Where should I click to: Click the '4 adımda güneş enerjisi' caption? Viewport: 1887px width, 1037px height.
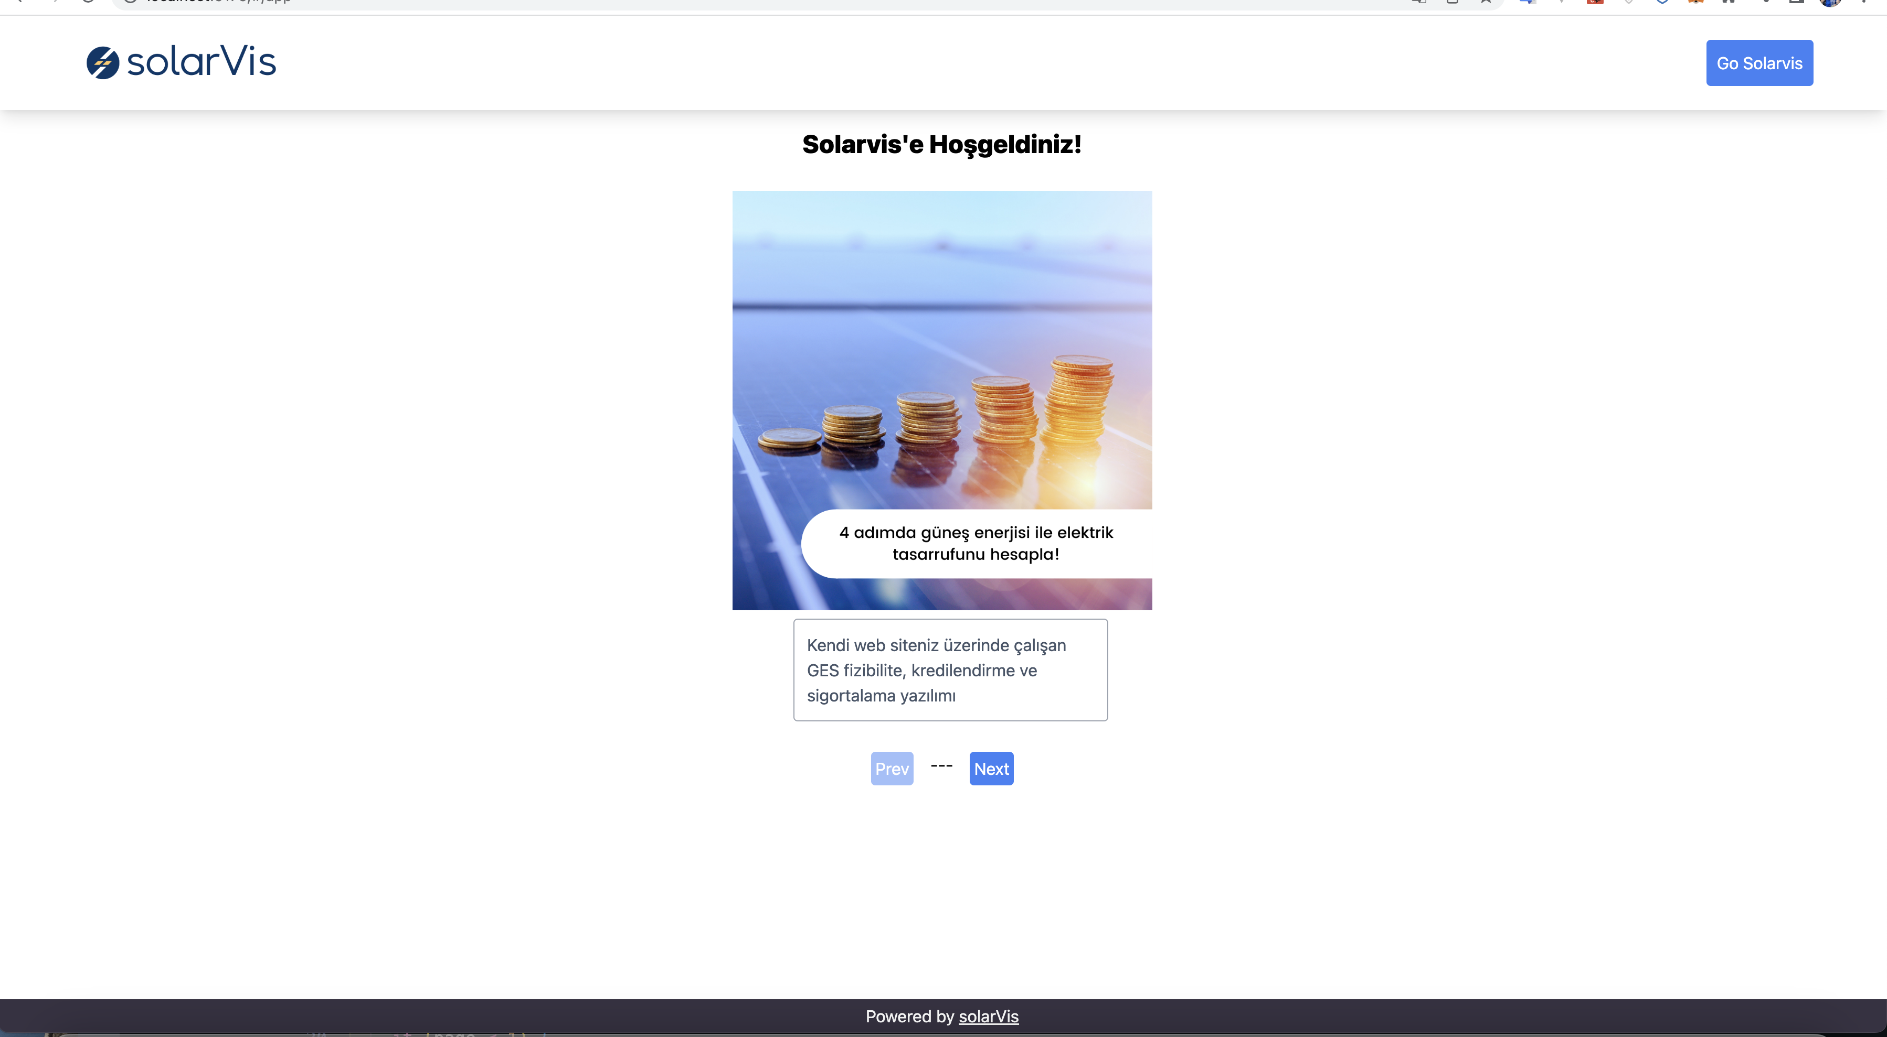coord(976,543)
